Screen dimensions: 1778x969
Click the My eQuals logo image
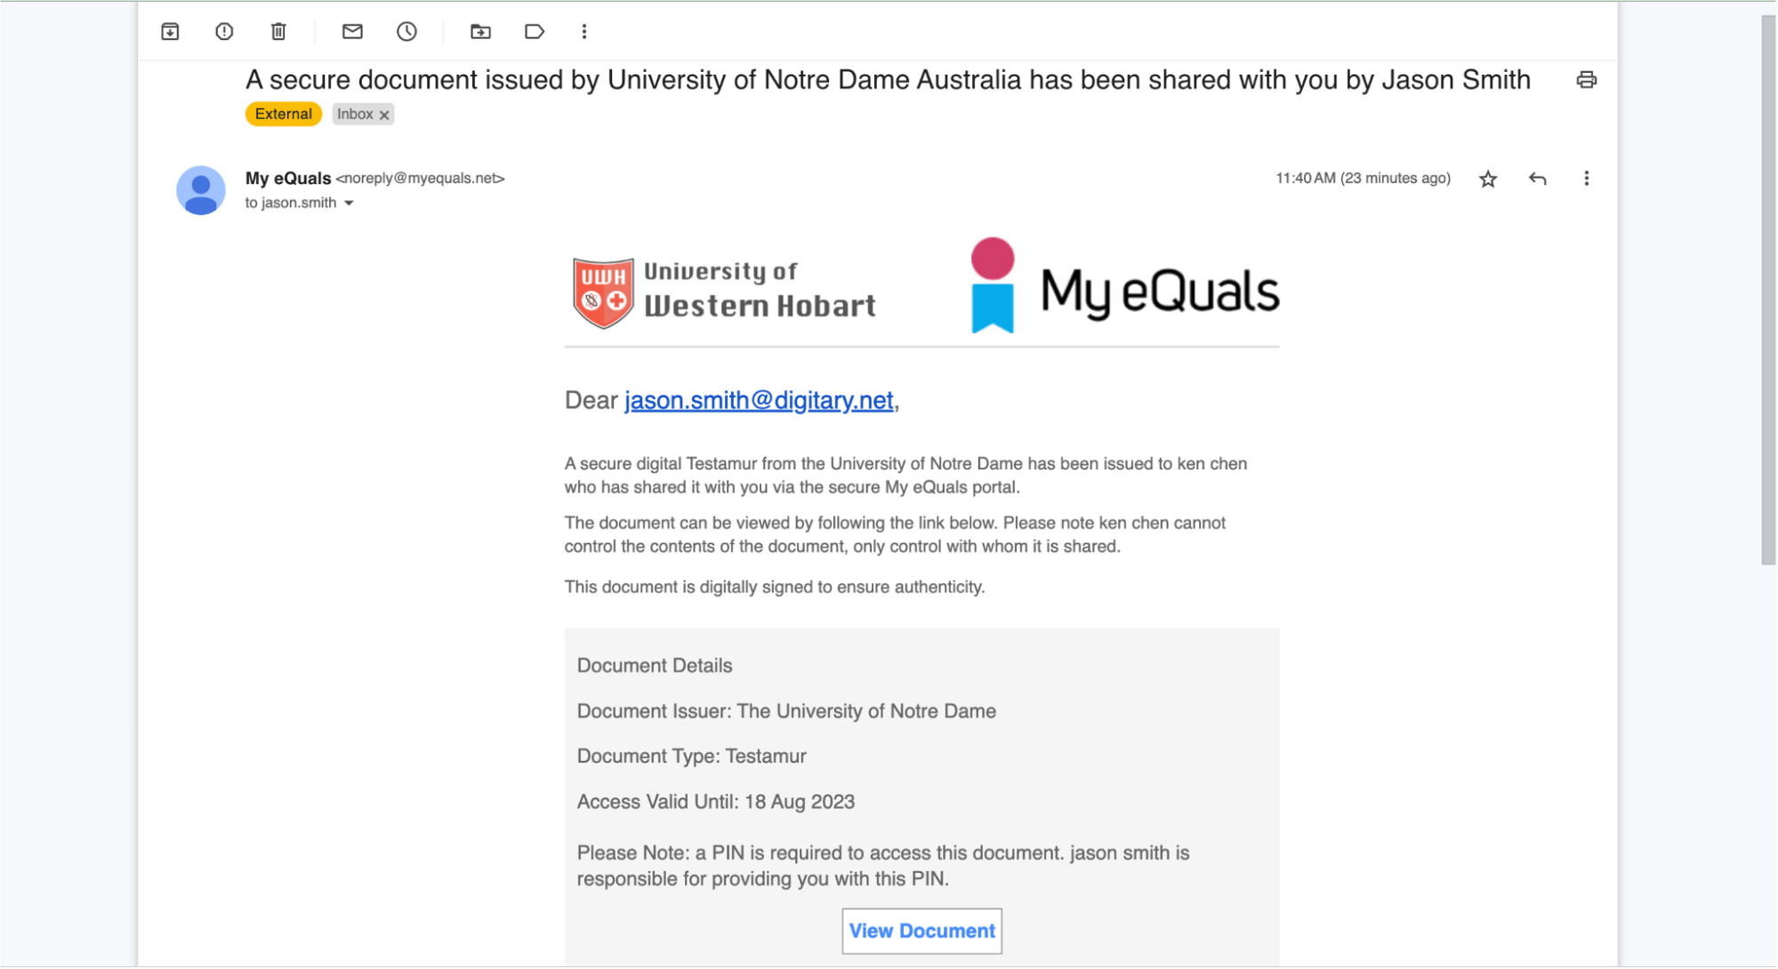pyautogui.click(x=1124, y=287)
